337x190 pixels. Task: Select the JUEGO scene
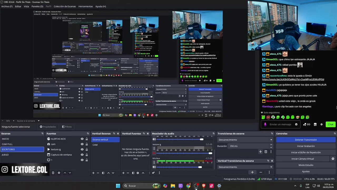pyautogui.click(x=22, y=155)
